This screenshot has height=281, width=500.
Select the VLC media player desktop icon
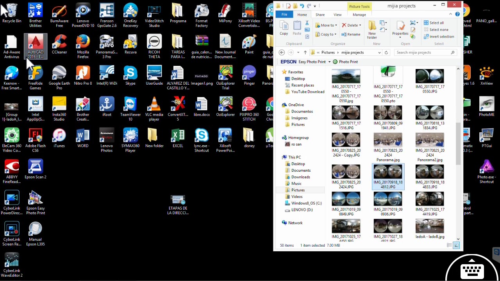coord(154,109)
